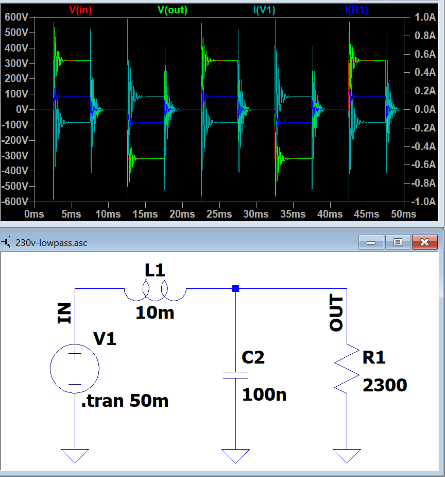Select the L1 inductor symbol

pos(155,291)
